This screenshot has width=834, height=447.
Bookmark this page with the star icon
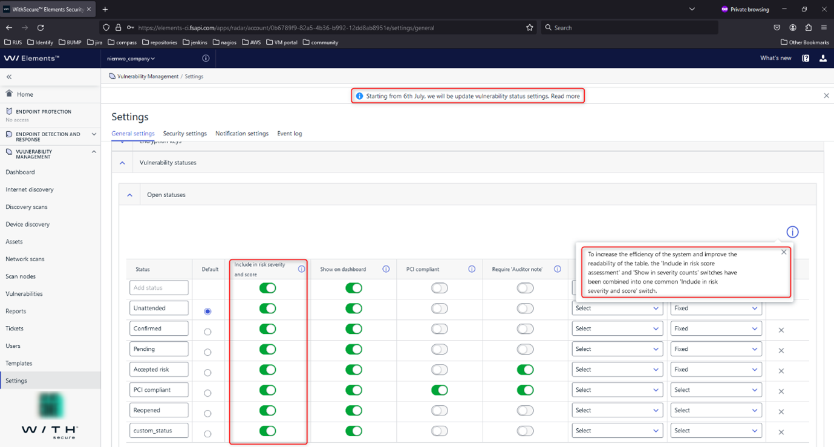pos(530,28)
